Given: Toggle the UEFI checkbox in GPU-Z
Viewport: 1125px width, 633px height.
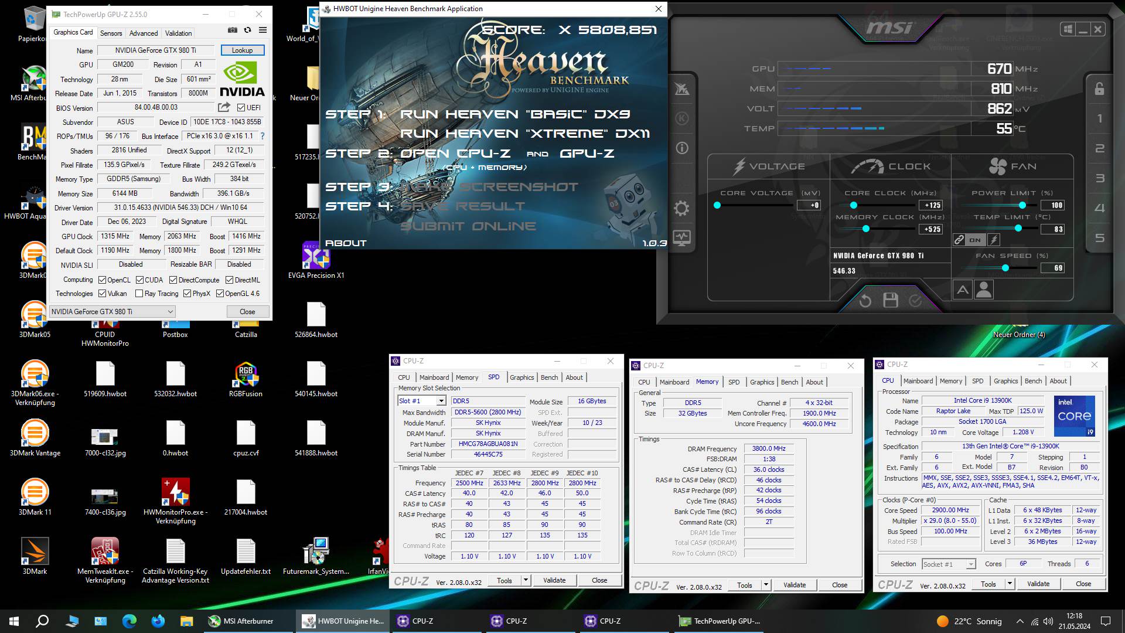Looking at the screenshot, I should click(241, 107).
